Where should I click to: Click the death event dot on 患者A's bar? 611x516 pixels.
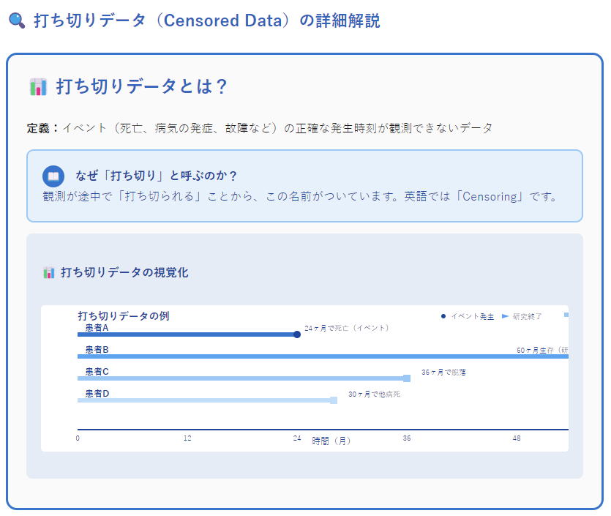[297, 334]
